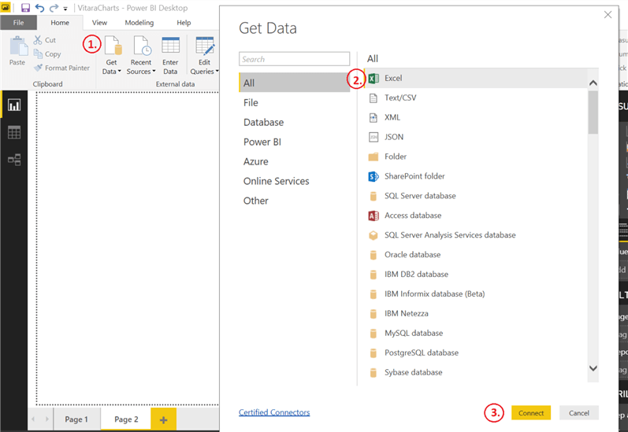Add a new report page
This screenshot has height=432, width=628.
(x=163, y=419)
